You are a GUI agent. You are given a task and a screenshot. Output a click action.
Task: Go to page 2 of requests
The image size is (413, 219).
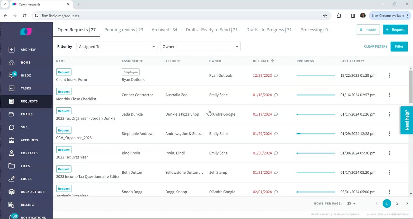pos(397,203)
